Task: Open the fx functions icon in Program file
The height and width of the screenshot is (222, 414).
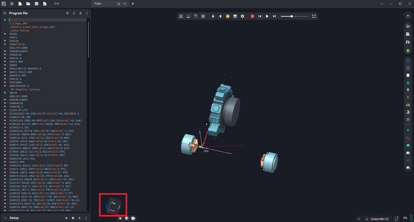Action: pos(80,13)
